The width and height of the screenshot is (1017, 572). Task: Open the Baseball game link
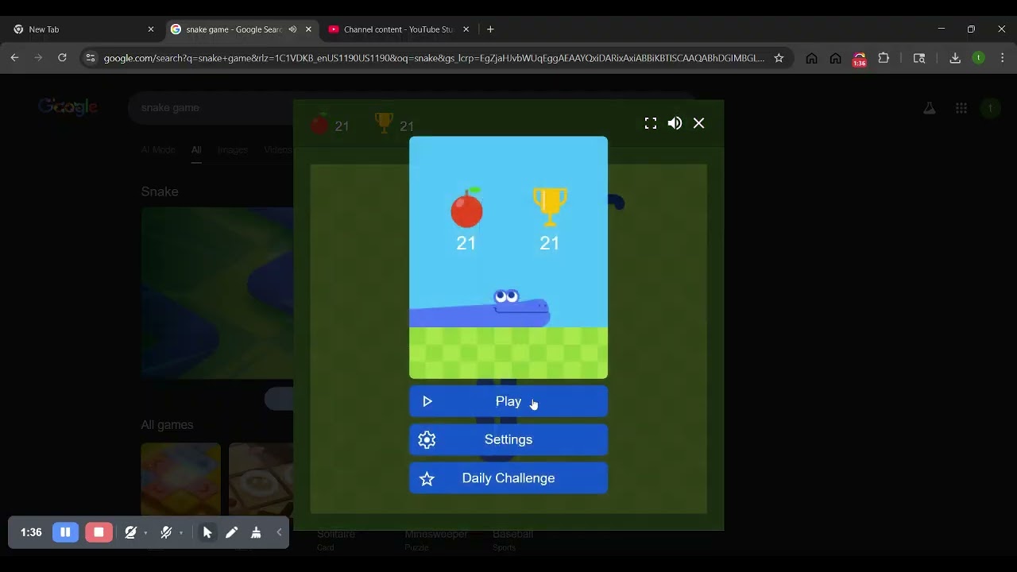click(x=513, y=534)
